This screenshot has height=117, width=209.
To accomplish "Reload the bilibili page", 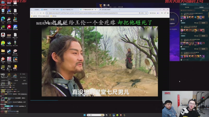I will pos(41,13).
